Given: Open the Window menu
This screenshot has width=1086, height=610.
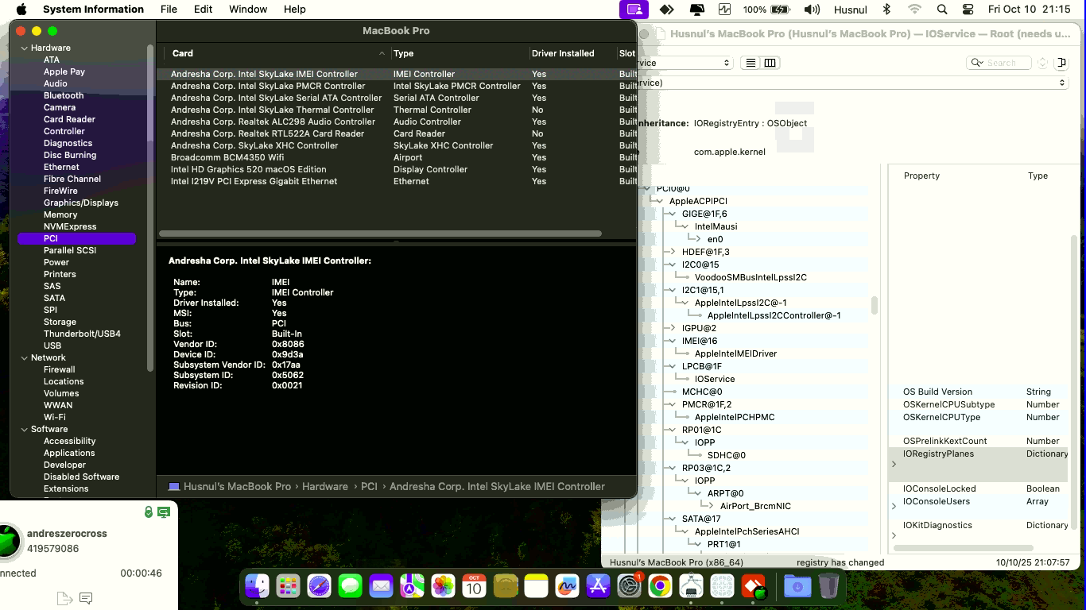Looking at the screenshot, I should (248, 10).
